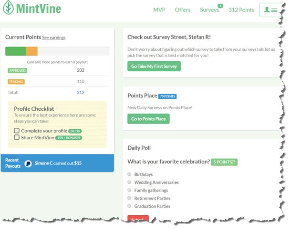Select the Graduation Parties poll option
Screen dimensions: 291x229
click(x=129, y=206)
